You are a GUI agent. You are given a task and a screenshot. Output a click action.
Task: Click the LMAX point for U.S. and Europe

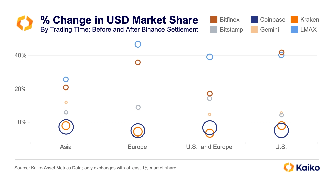tap(210, 57)
